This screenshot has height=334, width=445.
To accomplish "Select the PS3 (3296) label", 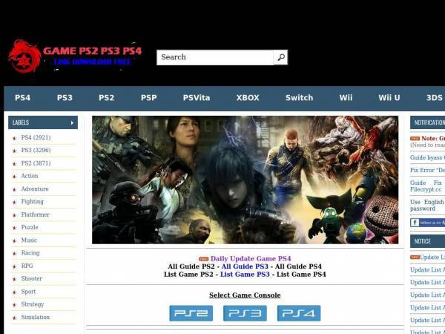I will [x=36, y=150].
